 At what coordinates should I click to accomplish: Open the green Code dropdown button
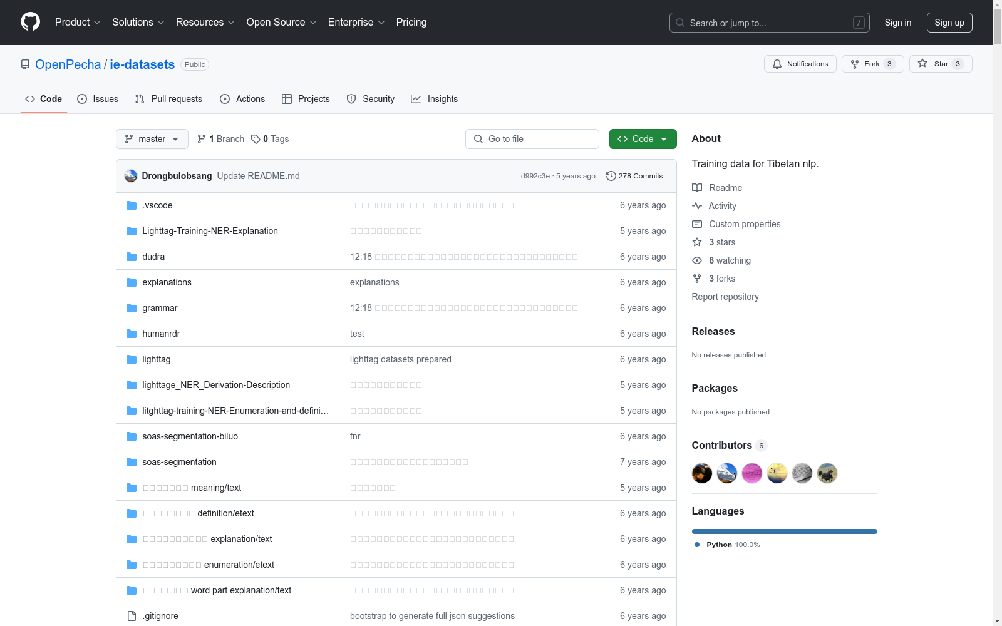pos(643,139)
